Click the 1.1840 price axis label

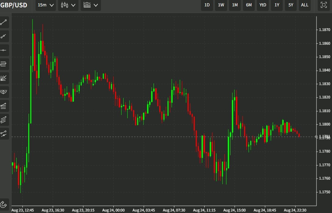pos(324,70)
